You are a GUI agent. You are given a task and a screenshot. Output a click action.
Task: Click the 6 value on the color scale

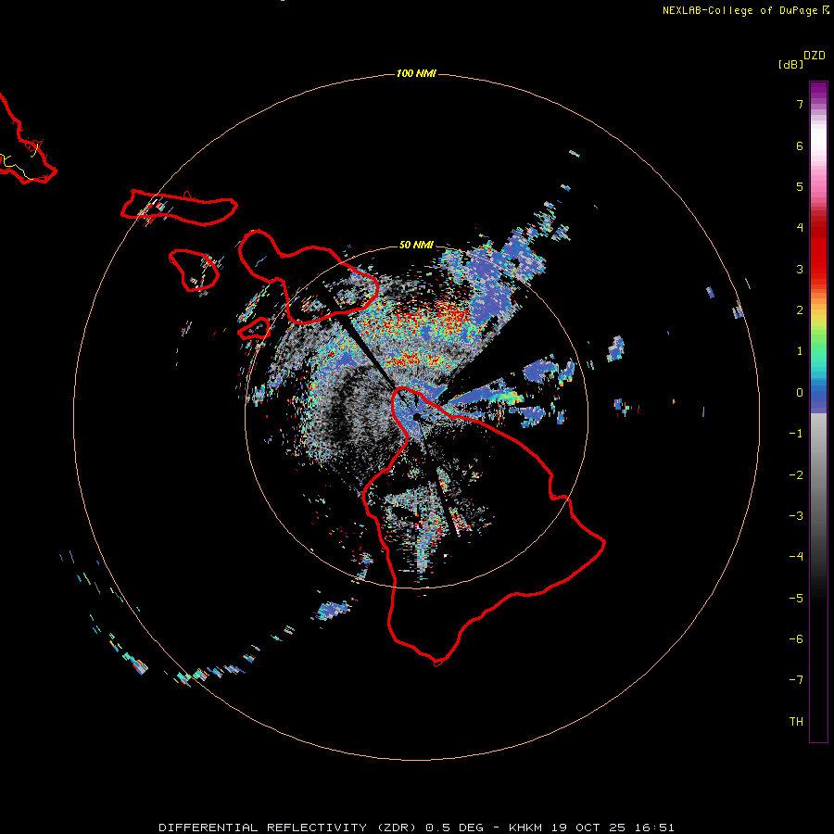[800, 145]
